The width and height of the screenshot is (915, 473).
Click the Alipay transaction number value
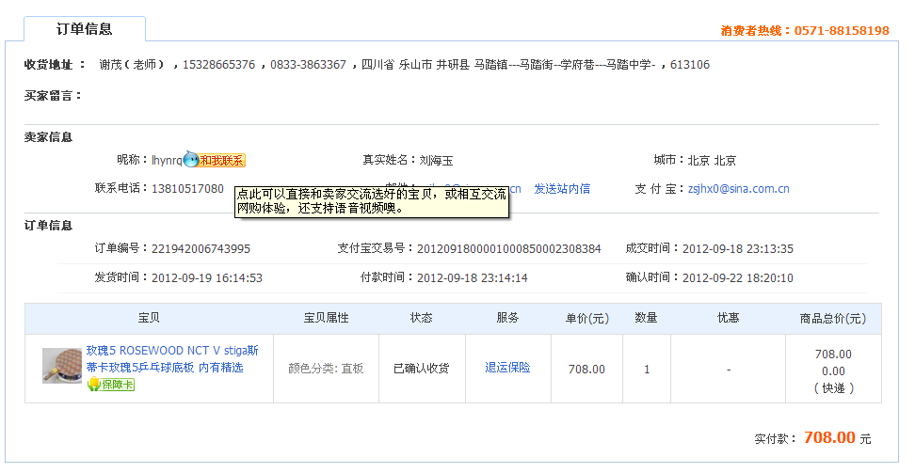pyautogui.click(x=508, y=249)
